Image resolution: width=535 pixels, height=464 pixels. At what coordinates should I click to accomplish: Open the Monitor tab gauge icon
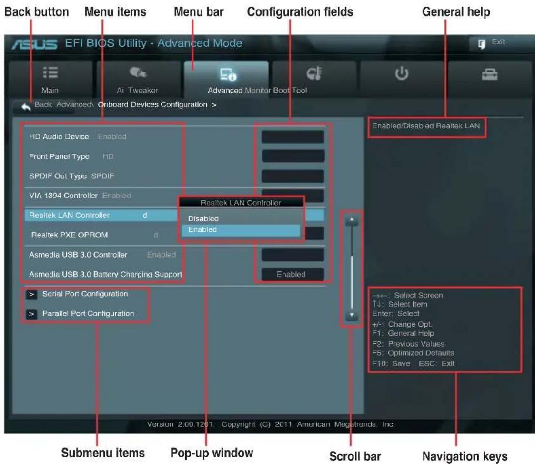[314, 73]
